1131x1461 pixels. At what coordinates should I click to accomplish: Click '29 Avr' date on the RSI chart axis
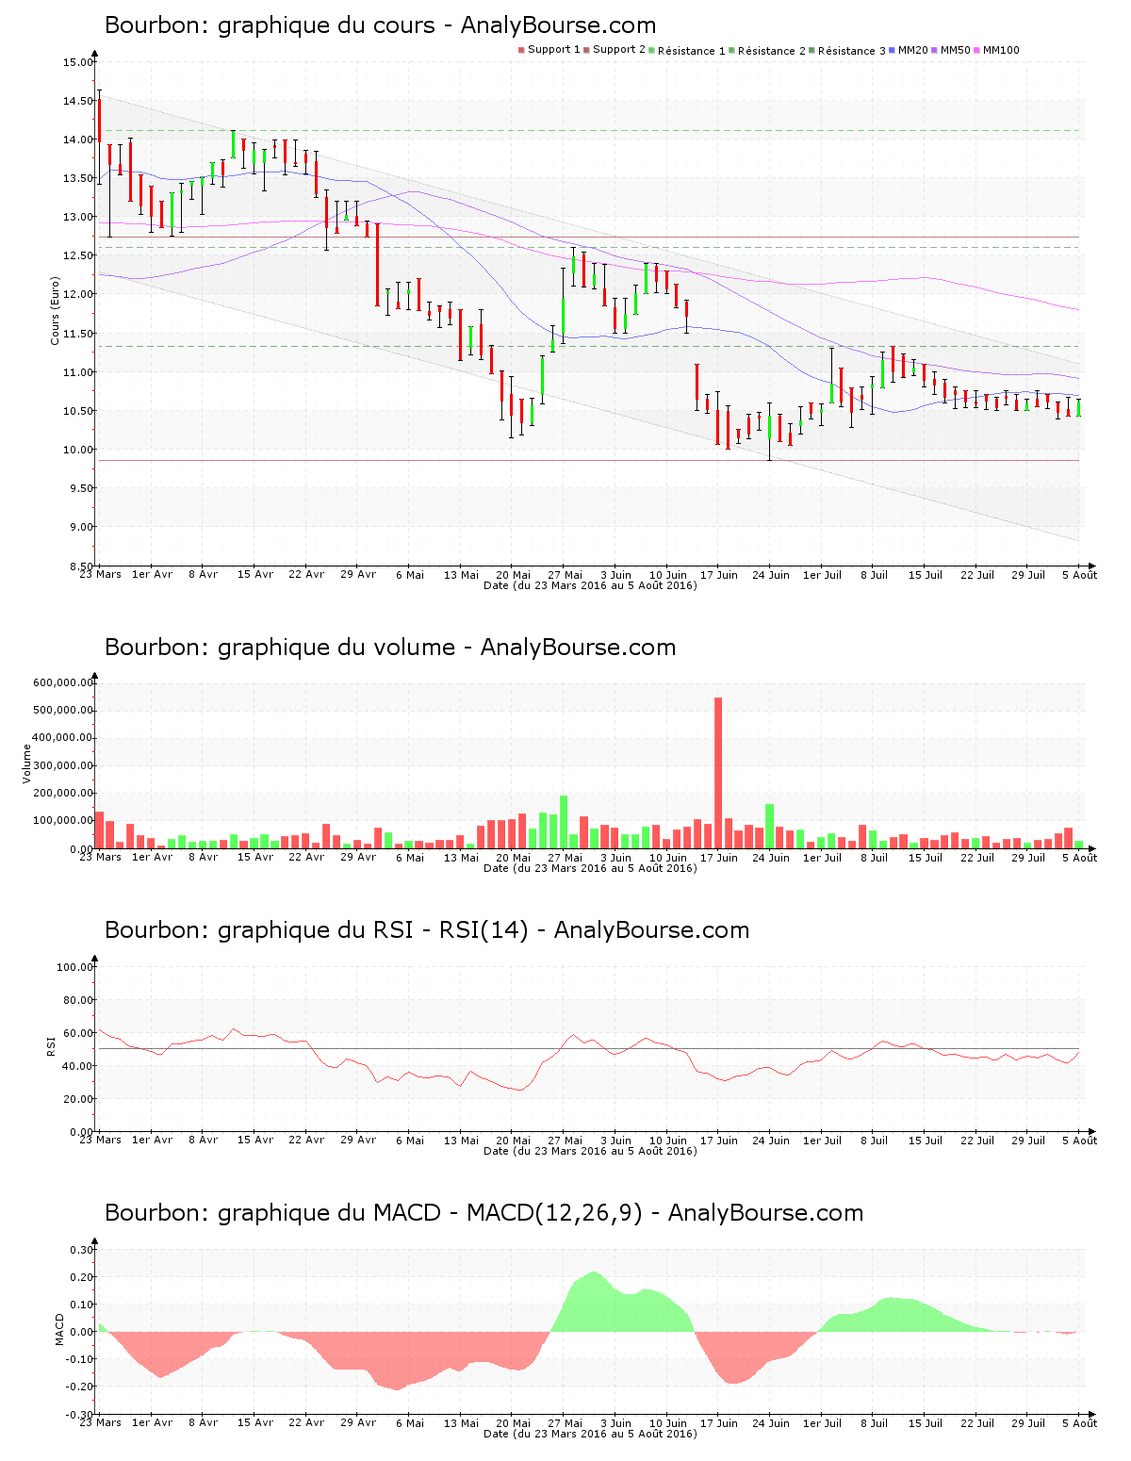tap(358, 1141)
